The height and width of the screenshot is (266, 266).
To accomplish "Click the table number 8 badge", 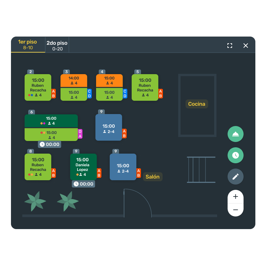I will (31, 151).
